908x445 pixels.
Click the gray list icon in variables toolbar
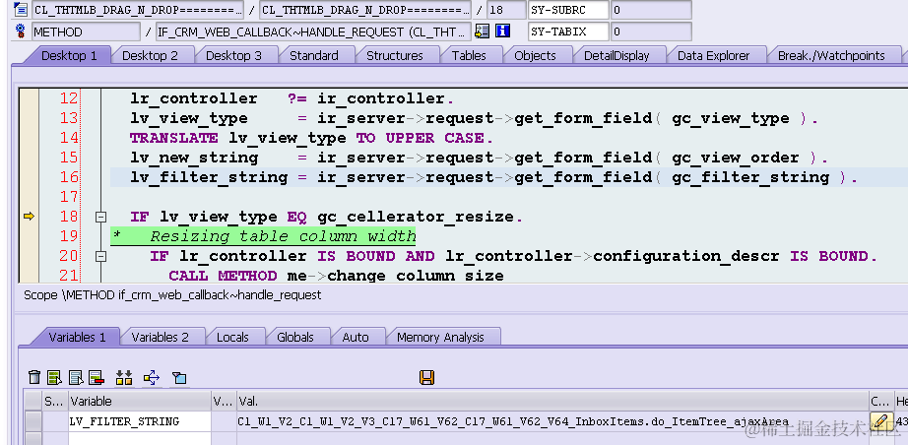pyautogui.click(x=76, y=378)
